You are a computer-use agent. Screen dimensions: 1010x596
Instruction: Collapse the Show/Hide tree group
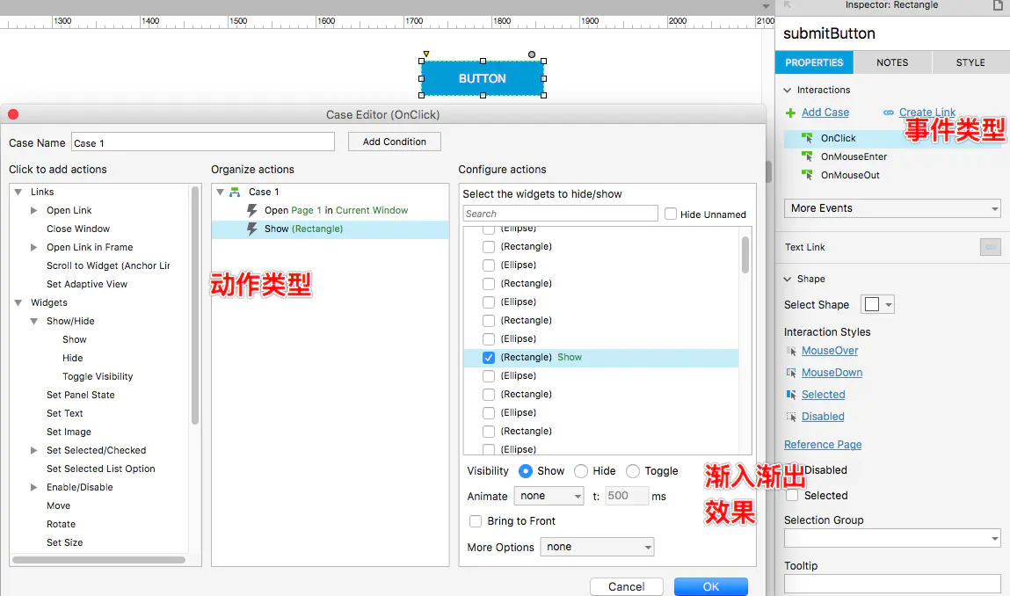point(34,321)
